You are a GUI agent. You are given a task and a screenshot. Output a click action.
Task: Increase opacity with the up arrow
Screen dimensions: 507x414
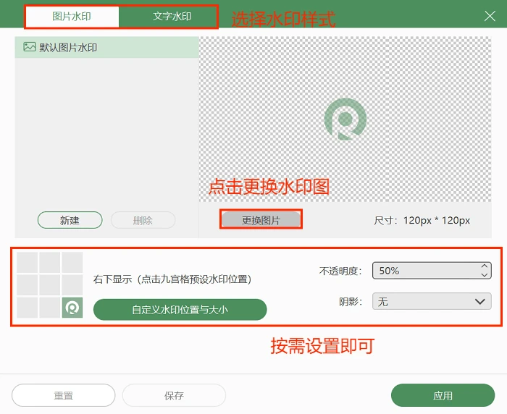484,266
